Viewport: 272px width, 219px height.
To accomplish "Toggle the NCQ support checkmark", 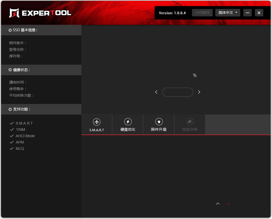I will 12,148.
